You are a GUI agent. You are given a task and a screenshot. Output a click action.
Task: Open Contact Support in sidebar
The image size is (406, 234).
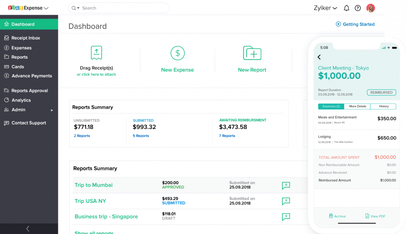[29, 123]
